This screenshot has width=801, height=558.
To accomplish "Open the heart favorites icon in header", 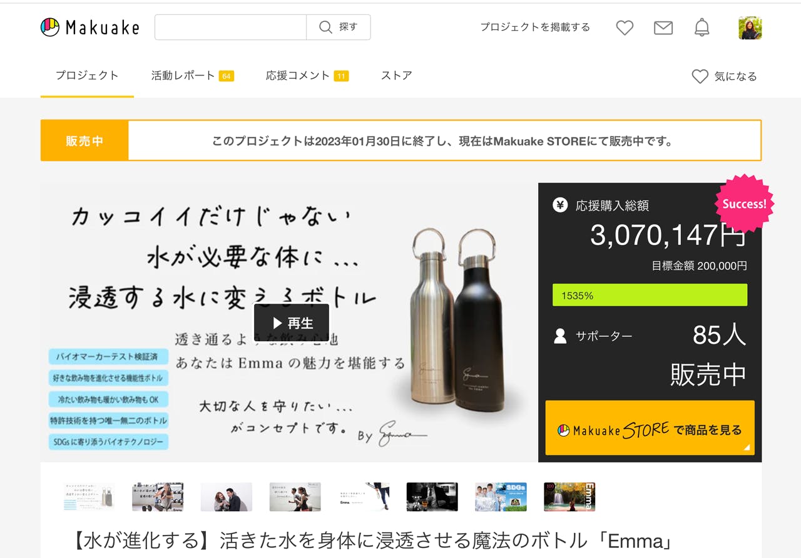I will click(625, 27).
